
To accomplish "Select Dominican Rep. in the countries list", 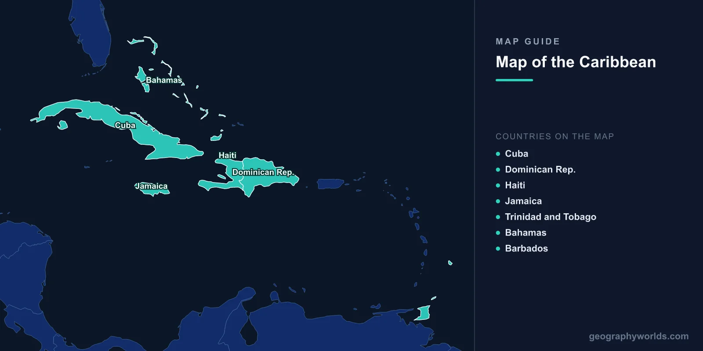I will [x=540, y=169].
